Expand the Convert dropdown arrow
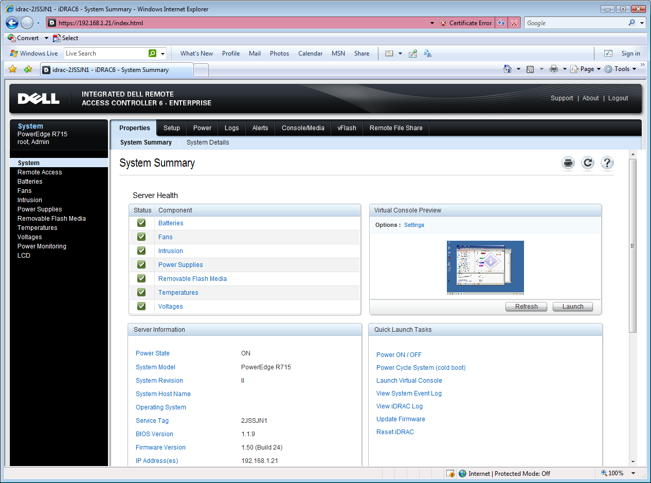 pyautogui.click(x=46, y=38)
